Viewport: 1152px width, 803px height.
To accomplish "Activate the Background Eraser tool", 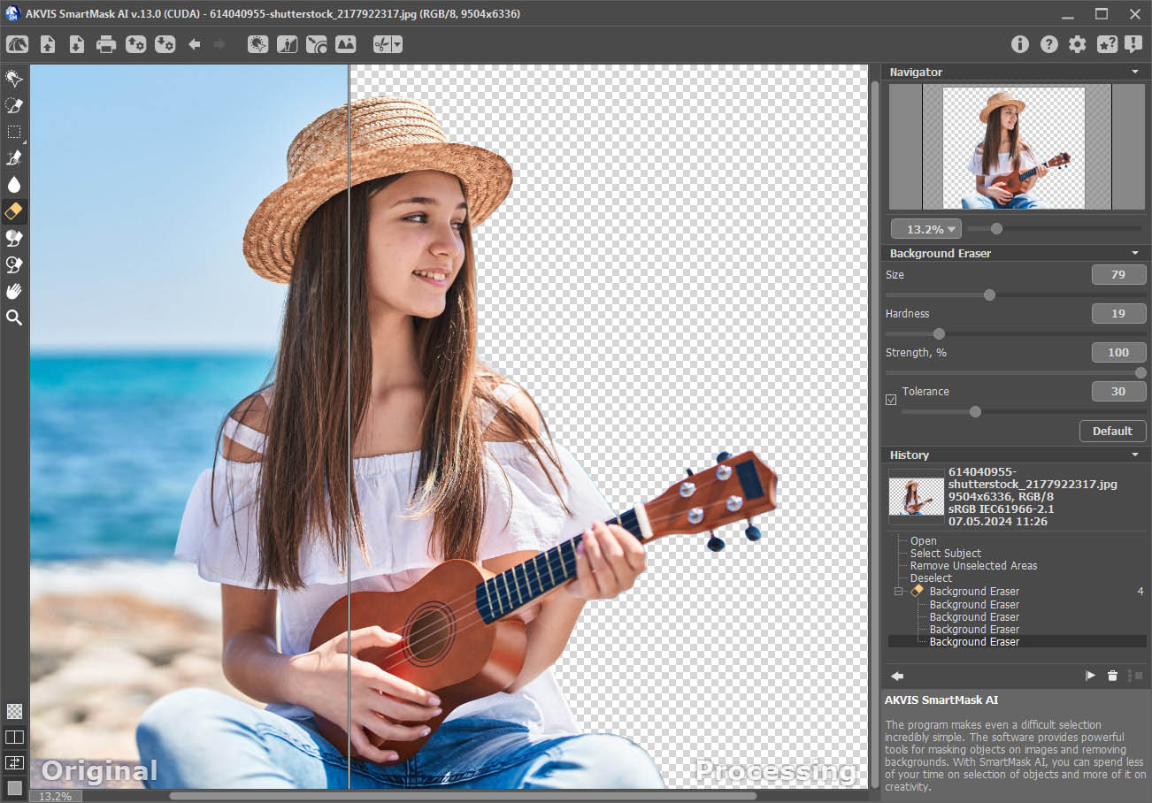I will pos(14,211).
